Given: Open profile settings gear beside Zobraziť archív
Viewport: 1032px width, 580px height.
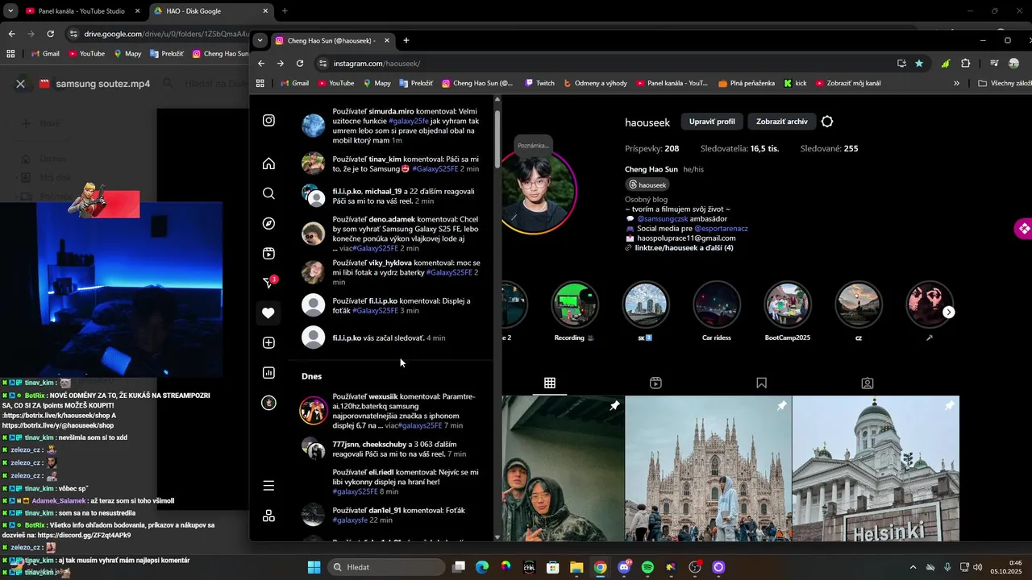Looking at the screenshot, I should point(827,122).
